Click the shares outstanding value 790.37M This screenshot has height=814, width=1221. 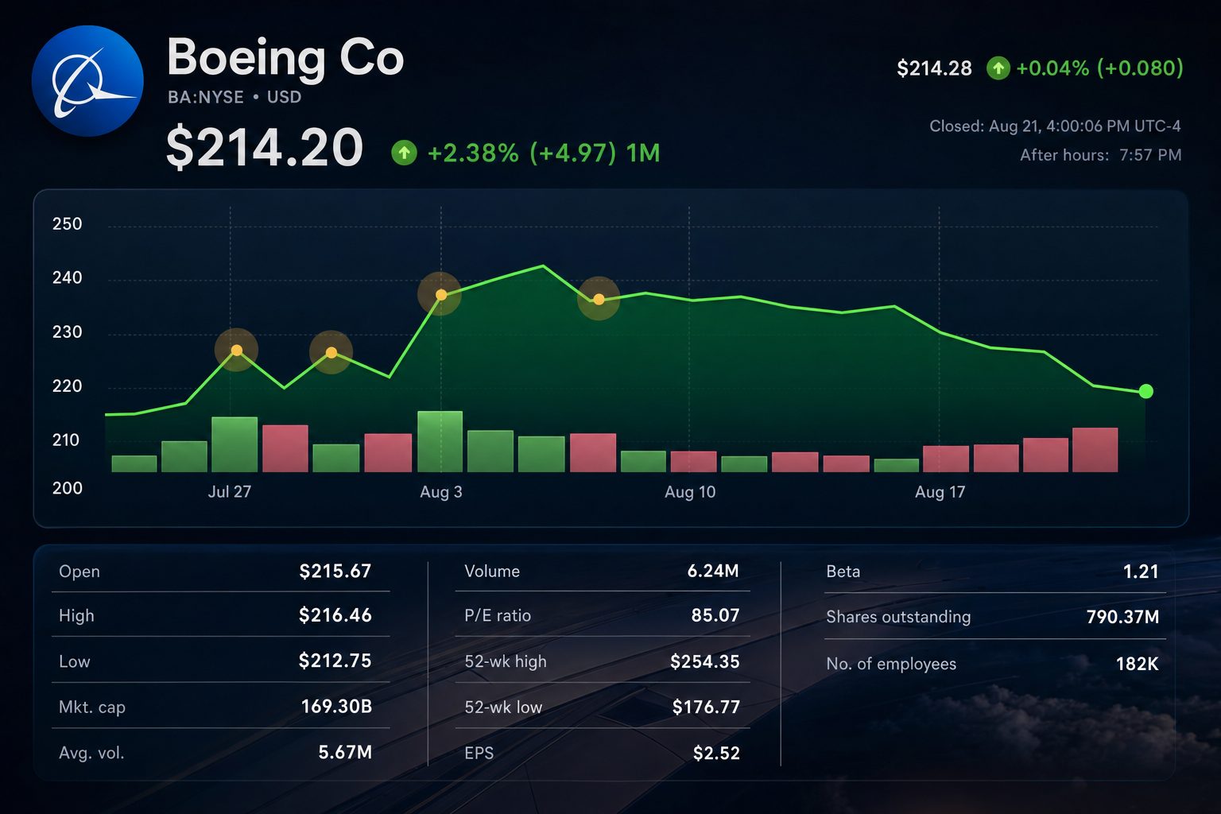(1122, 617)
